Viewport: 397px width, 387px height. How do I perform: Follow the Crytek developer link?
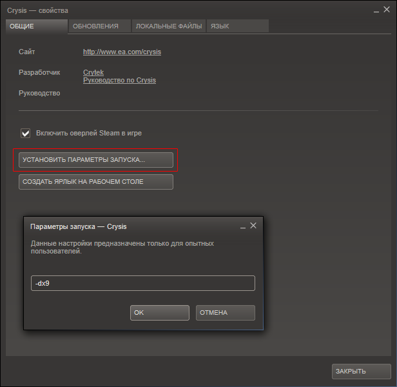[x=93, y=72]
